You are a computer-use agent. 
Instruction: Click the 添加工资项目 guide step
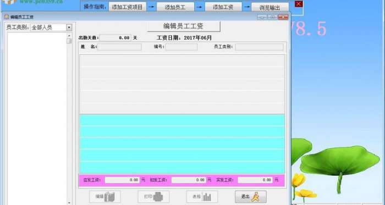(127, 7)
